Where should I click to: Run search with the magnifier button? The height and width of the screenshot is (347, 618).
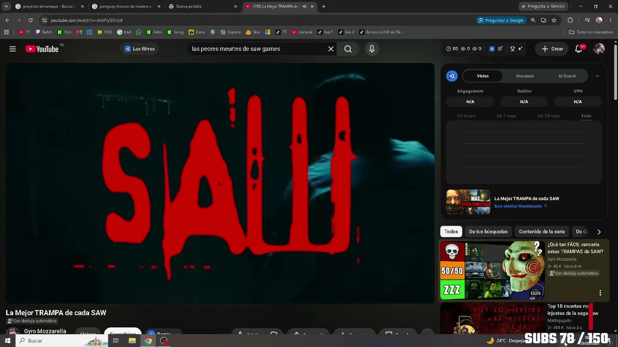[x=348, y=49]
